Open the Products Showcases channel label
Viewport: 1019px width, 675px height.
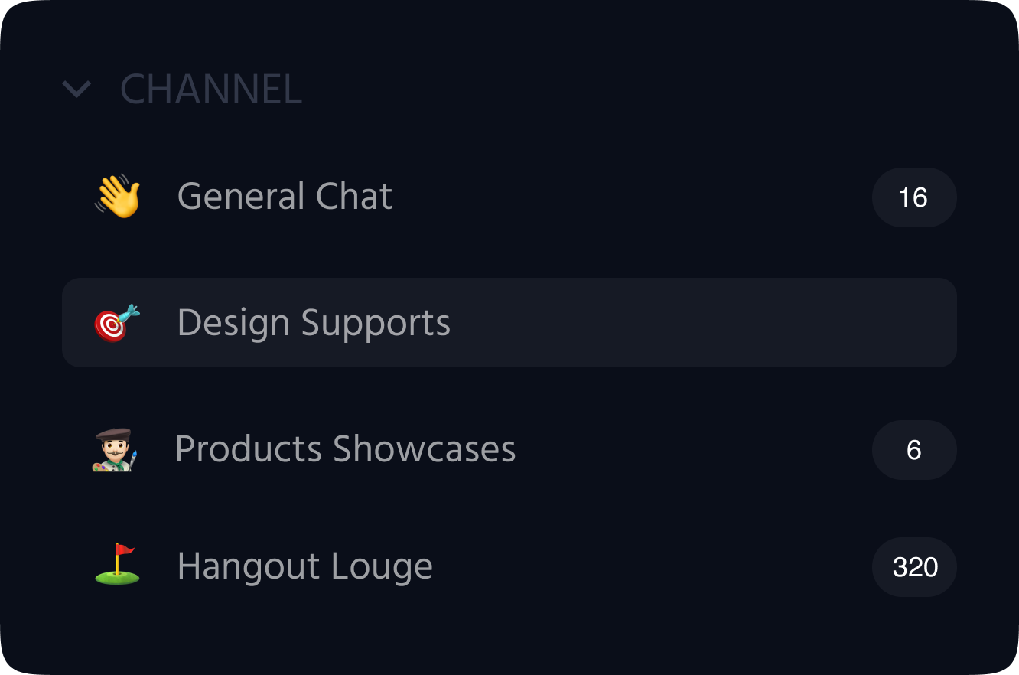coord(345,449)
